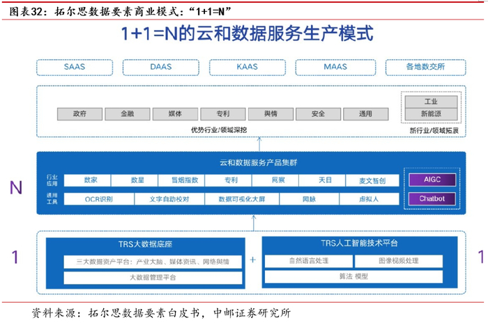
Task: Select the 麦文智创 product box
Action: coord(372,180)
